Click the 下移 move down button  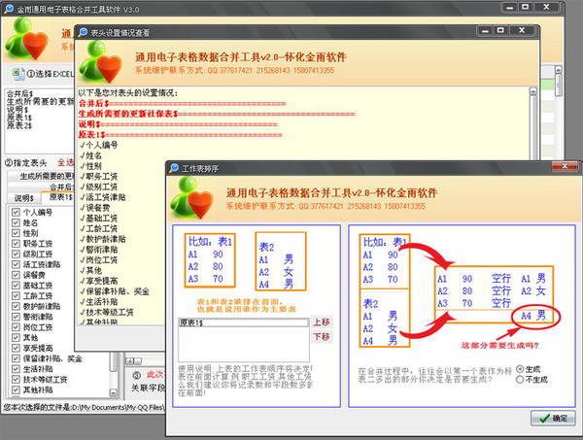[x=322, y=336]
